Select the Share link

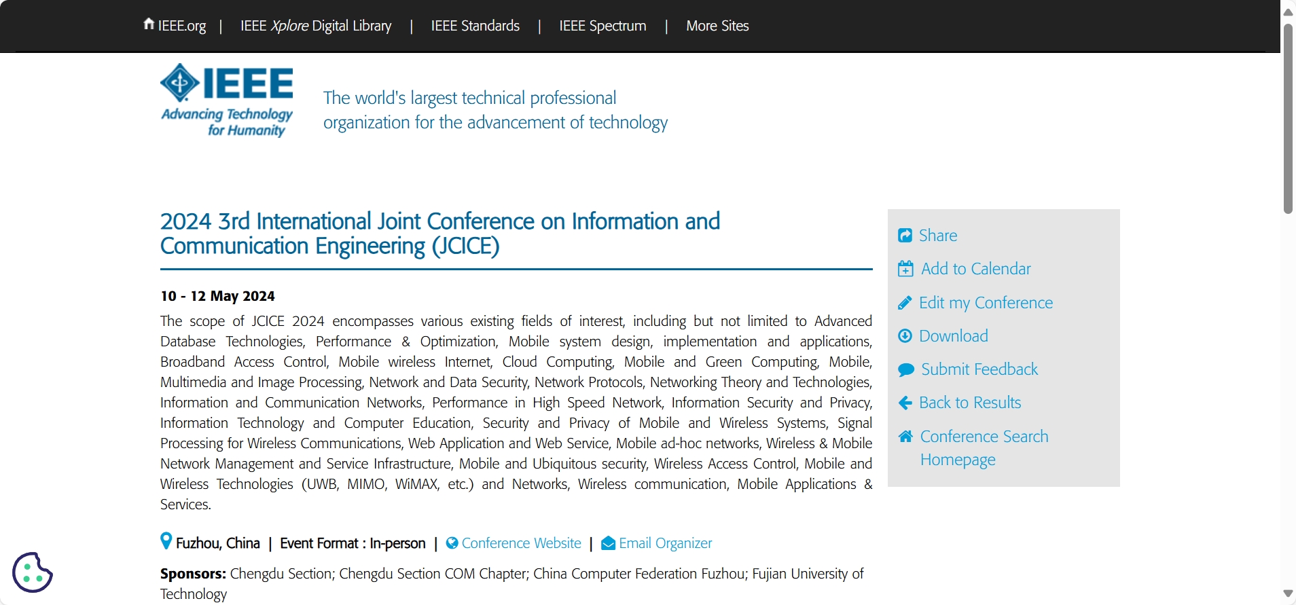[938, 236]
